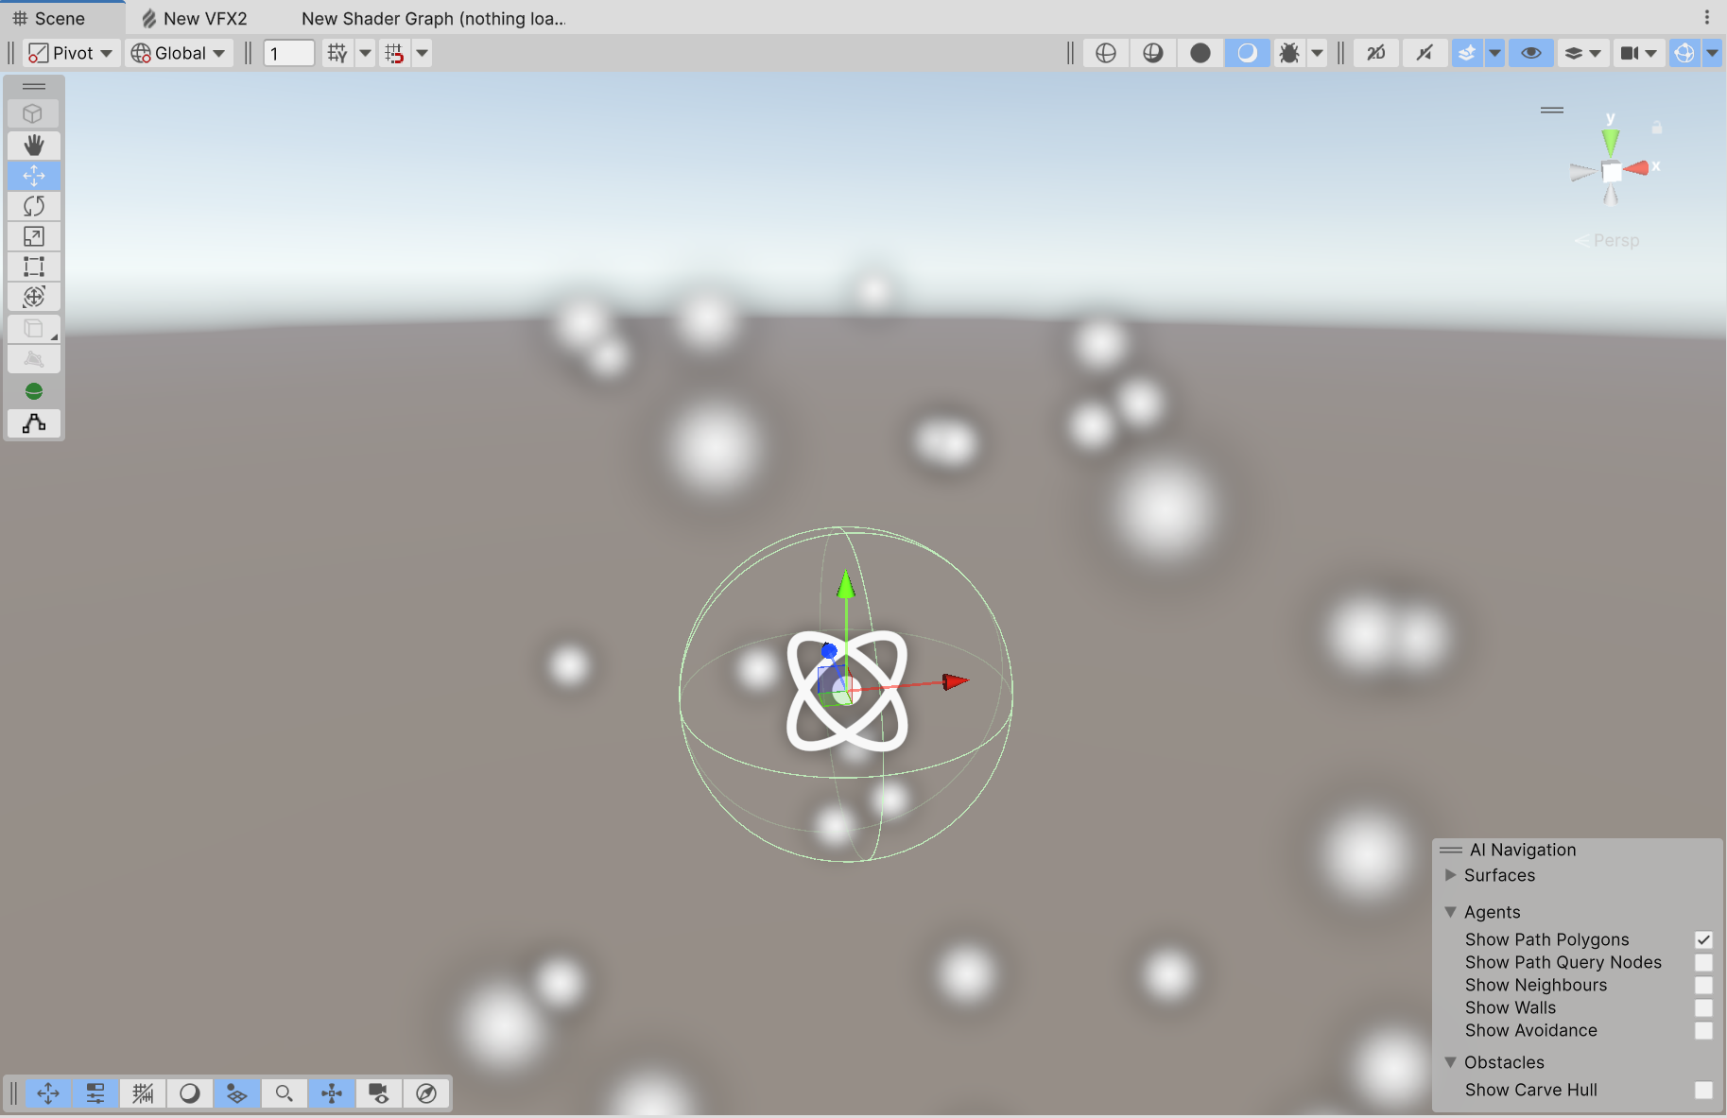Click the grid size input field
The width and height of the screenshot is (1727, 1118).
tap(289, 53)
